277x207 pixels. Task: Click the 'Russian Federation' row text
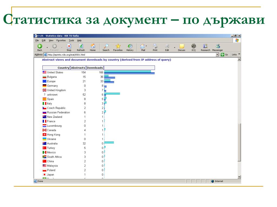tap(58, 112)
